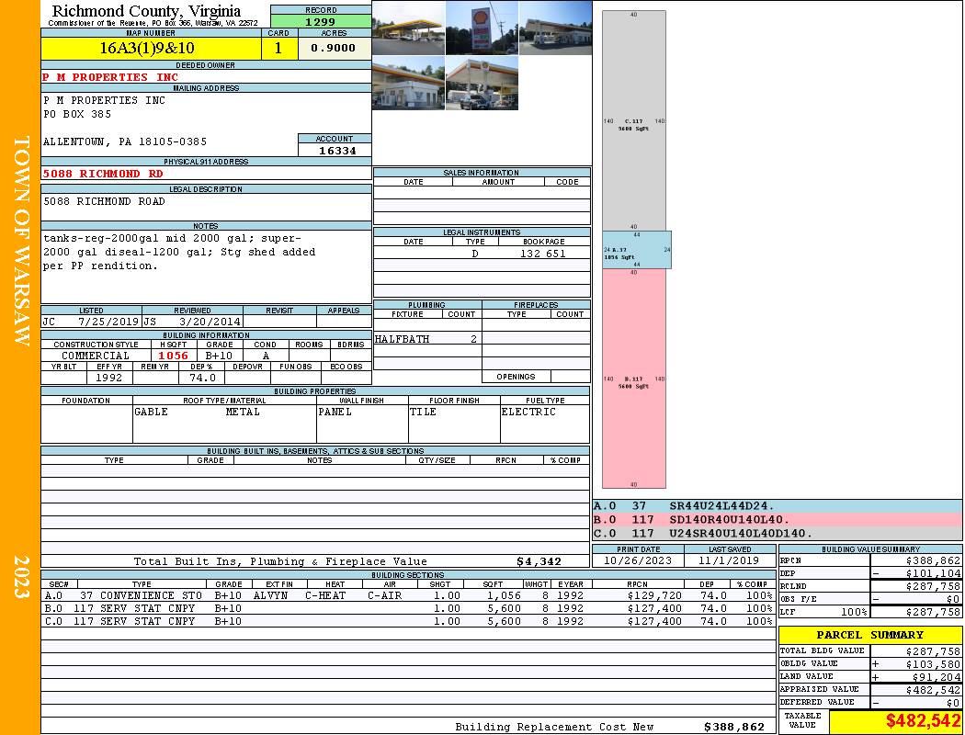Select the account number 16334 field

335,151
